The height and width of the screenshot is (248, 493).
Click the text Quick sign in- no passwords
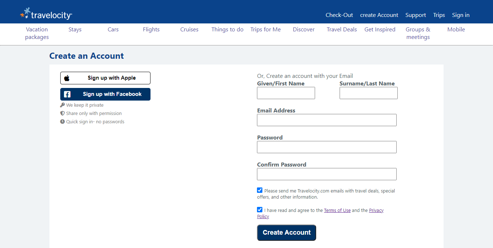coord(95,121)
